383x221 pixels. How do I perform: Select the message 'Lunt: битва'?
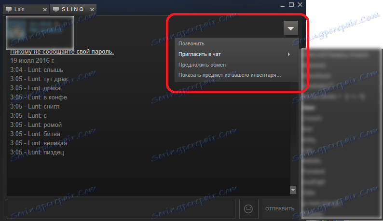coord(35,134)
